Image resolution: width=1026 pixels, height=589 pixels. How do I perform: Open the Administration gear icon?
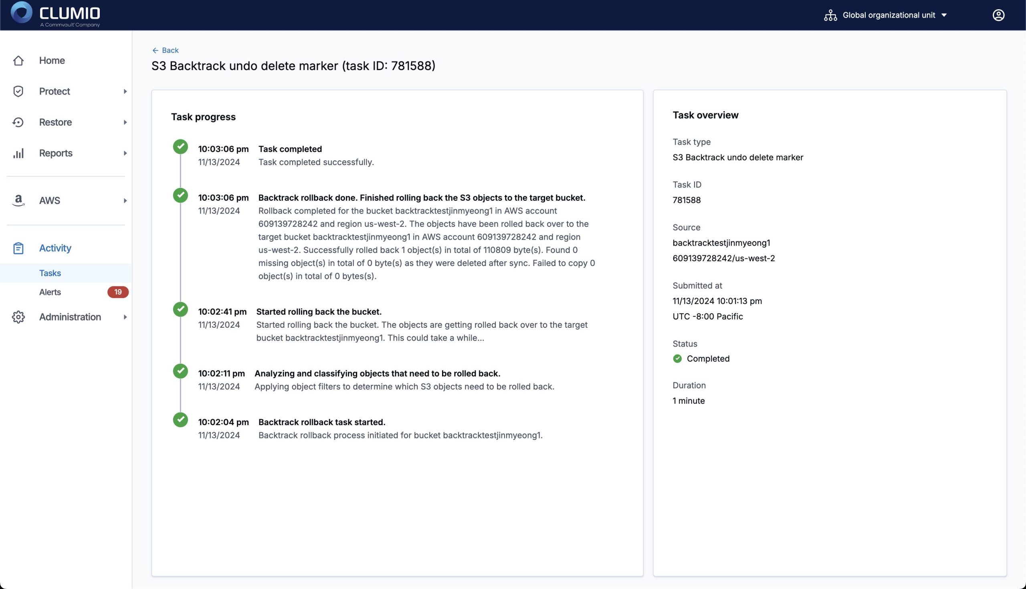tap(18, 317)
